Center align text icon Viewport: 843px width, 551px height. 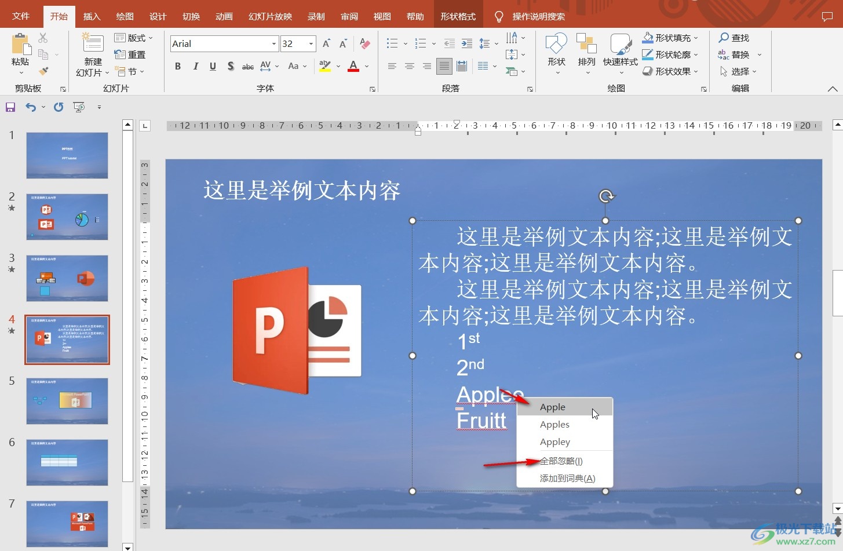(x=410, y=66)
